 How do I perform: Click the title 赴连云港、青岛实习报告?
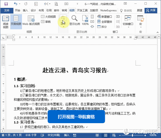(75, 70)
